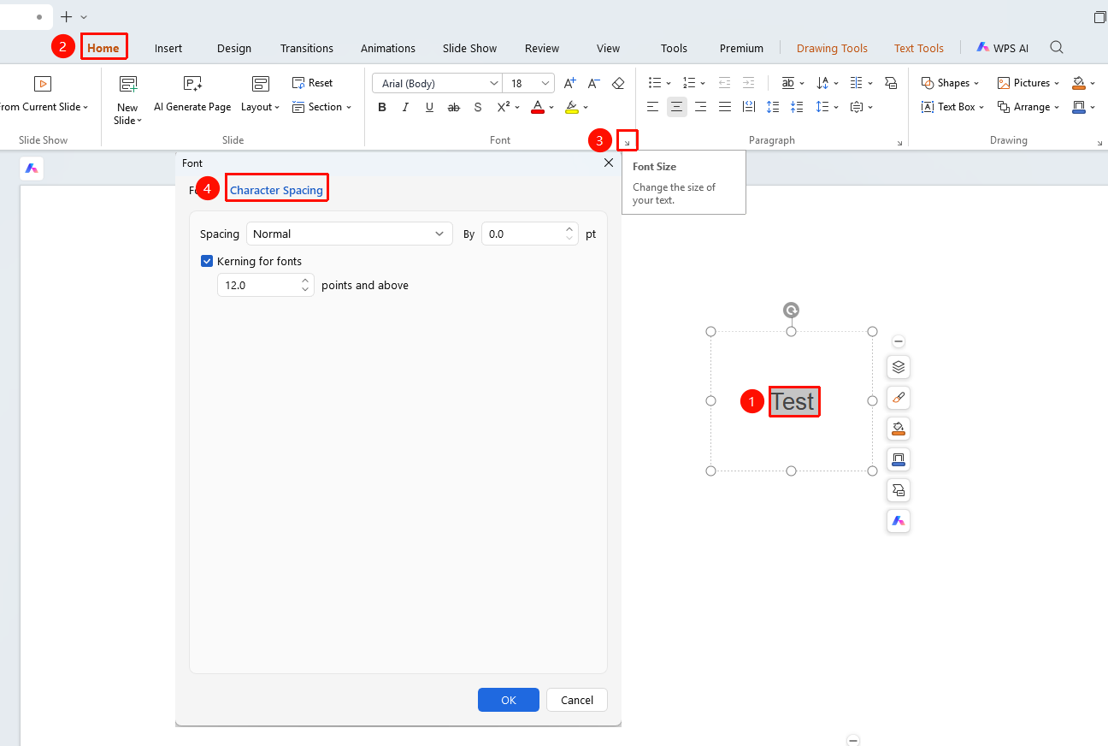
Task: Click the AI Generate Page icon
Action: click(x=192, y=83)
